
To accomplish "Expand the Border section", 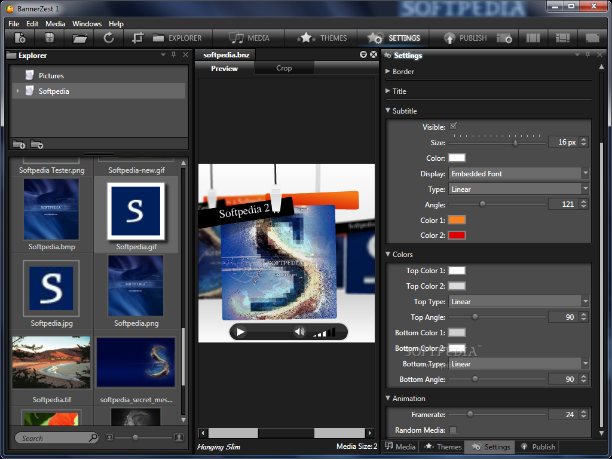I will pyautogui.click(x=387, y=71).
